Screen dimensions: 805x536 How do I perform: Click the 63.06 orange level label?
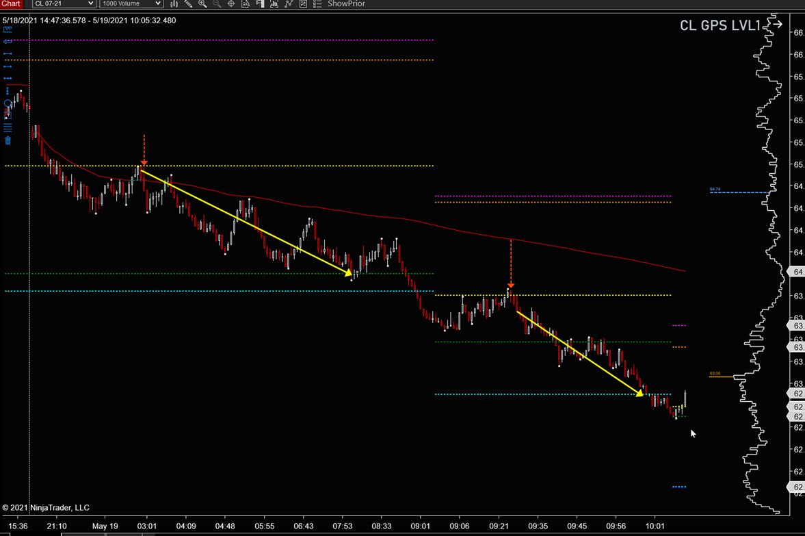(715, 373)
